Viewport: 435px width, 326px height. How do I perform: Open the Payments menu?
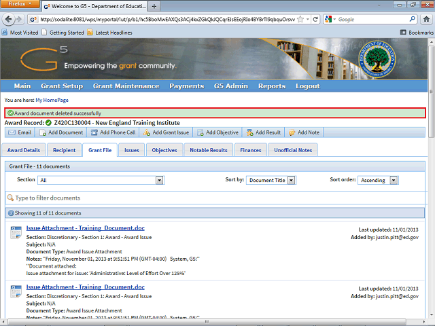(187, 86)
